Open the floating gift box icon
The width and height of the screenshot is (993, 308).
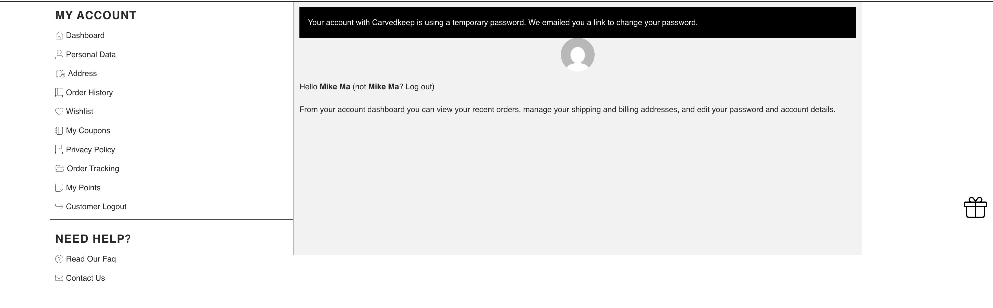975,208
